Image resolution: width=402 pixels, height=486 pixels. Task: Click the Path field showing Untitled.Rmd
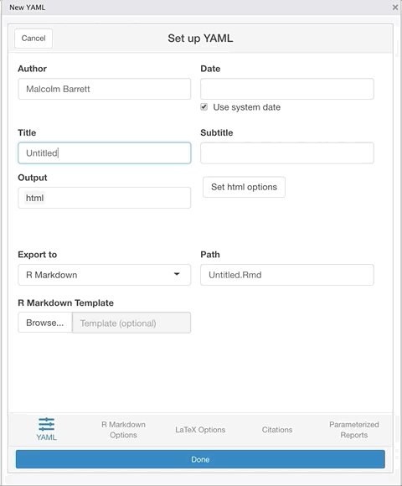coord(287,275)
